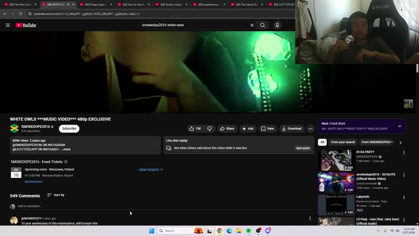
Task: Open the @SICKBOYCITY commenter profile
Action: point(31,218)
